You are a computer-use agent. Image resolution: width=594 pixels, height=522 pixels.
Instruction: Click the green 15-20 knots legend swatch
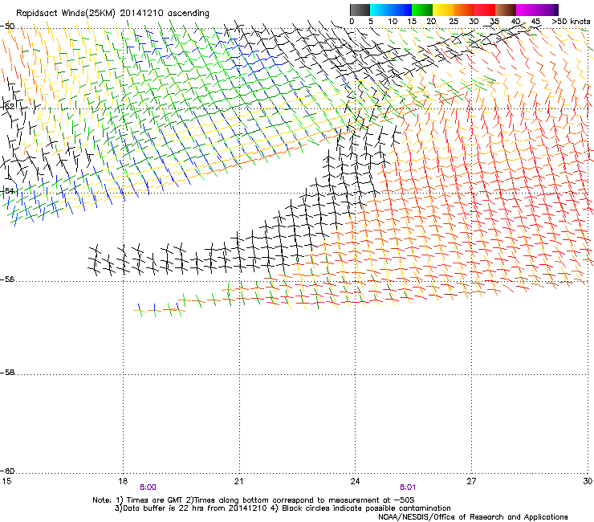click(422, 10)
